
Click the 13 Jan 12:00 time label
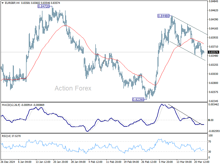point(43,162)
